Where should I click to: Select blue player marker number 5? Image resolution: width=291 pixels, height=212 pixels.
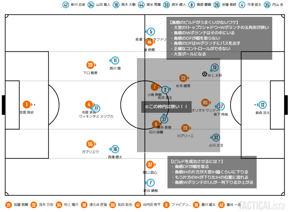pyautogui.click(x=151, y=32)
